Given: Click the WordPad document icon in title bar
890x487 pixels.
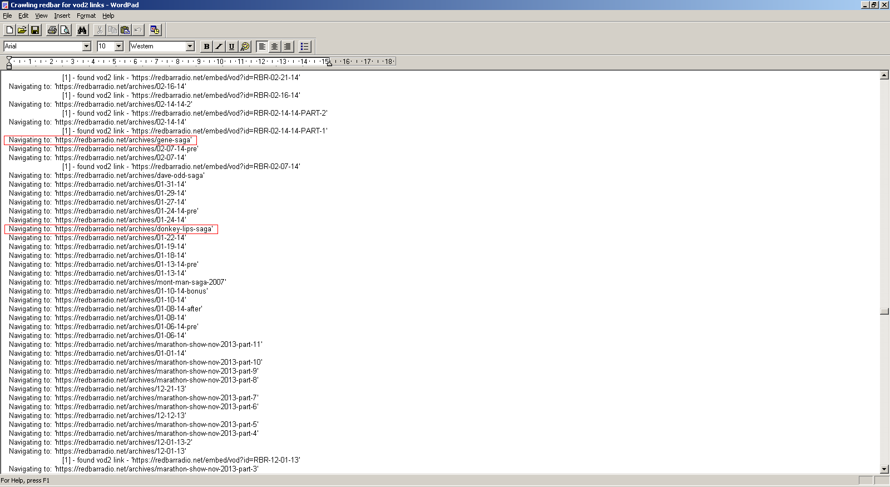Looking at the screenshot, I should point(4,5).
